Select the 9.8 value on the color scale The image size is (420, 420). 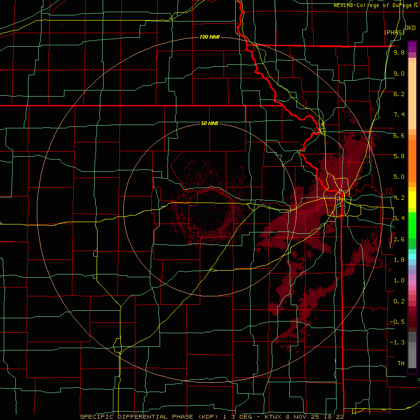pos(399,53)
